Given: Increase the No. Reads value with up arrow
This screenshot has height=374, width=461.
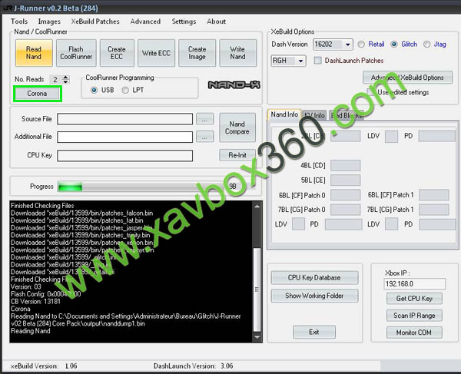Looking at the screenshot, I should point(66,78).
